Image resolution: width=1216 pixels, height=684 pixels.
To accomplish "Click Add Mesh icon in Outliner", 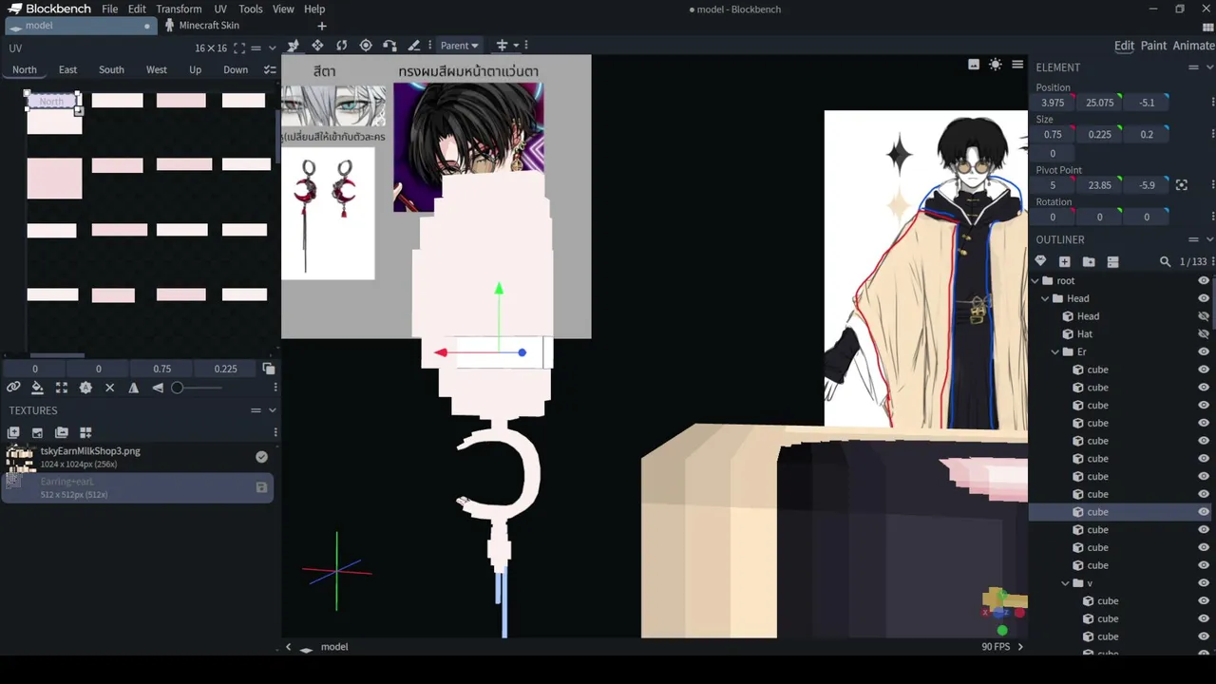I will point(1040,261).
